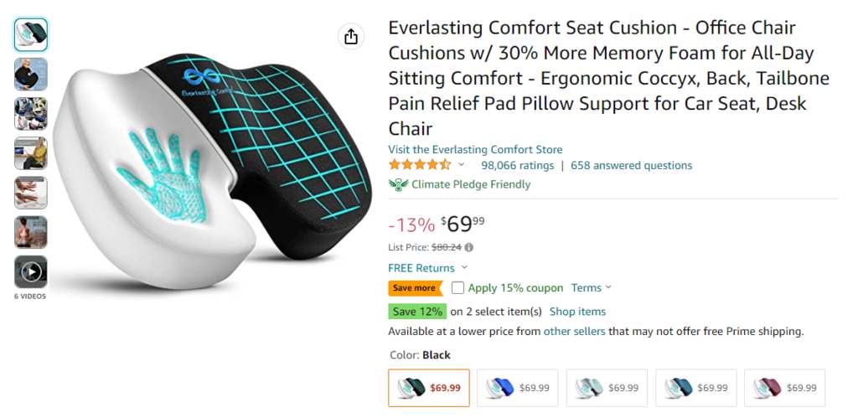This screenshot has width=858, height=418.
Task: Open the 98,066 ratings link
Action: pyautogui.click(x=517, y=165)
